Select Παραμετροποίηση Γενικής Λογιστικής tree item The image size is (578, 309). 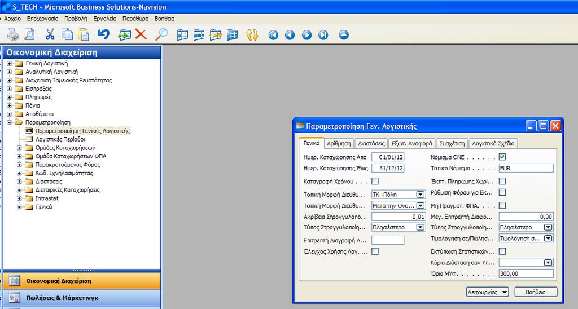coord(82,131)
